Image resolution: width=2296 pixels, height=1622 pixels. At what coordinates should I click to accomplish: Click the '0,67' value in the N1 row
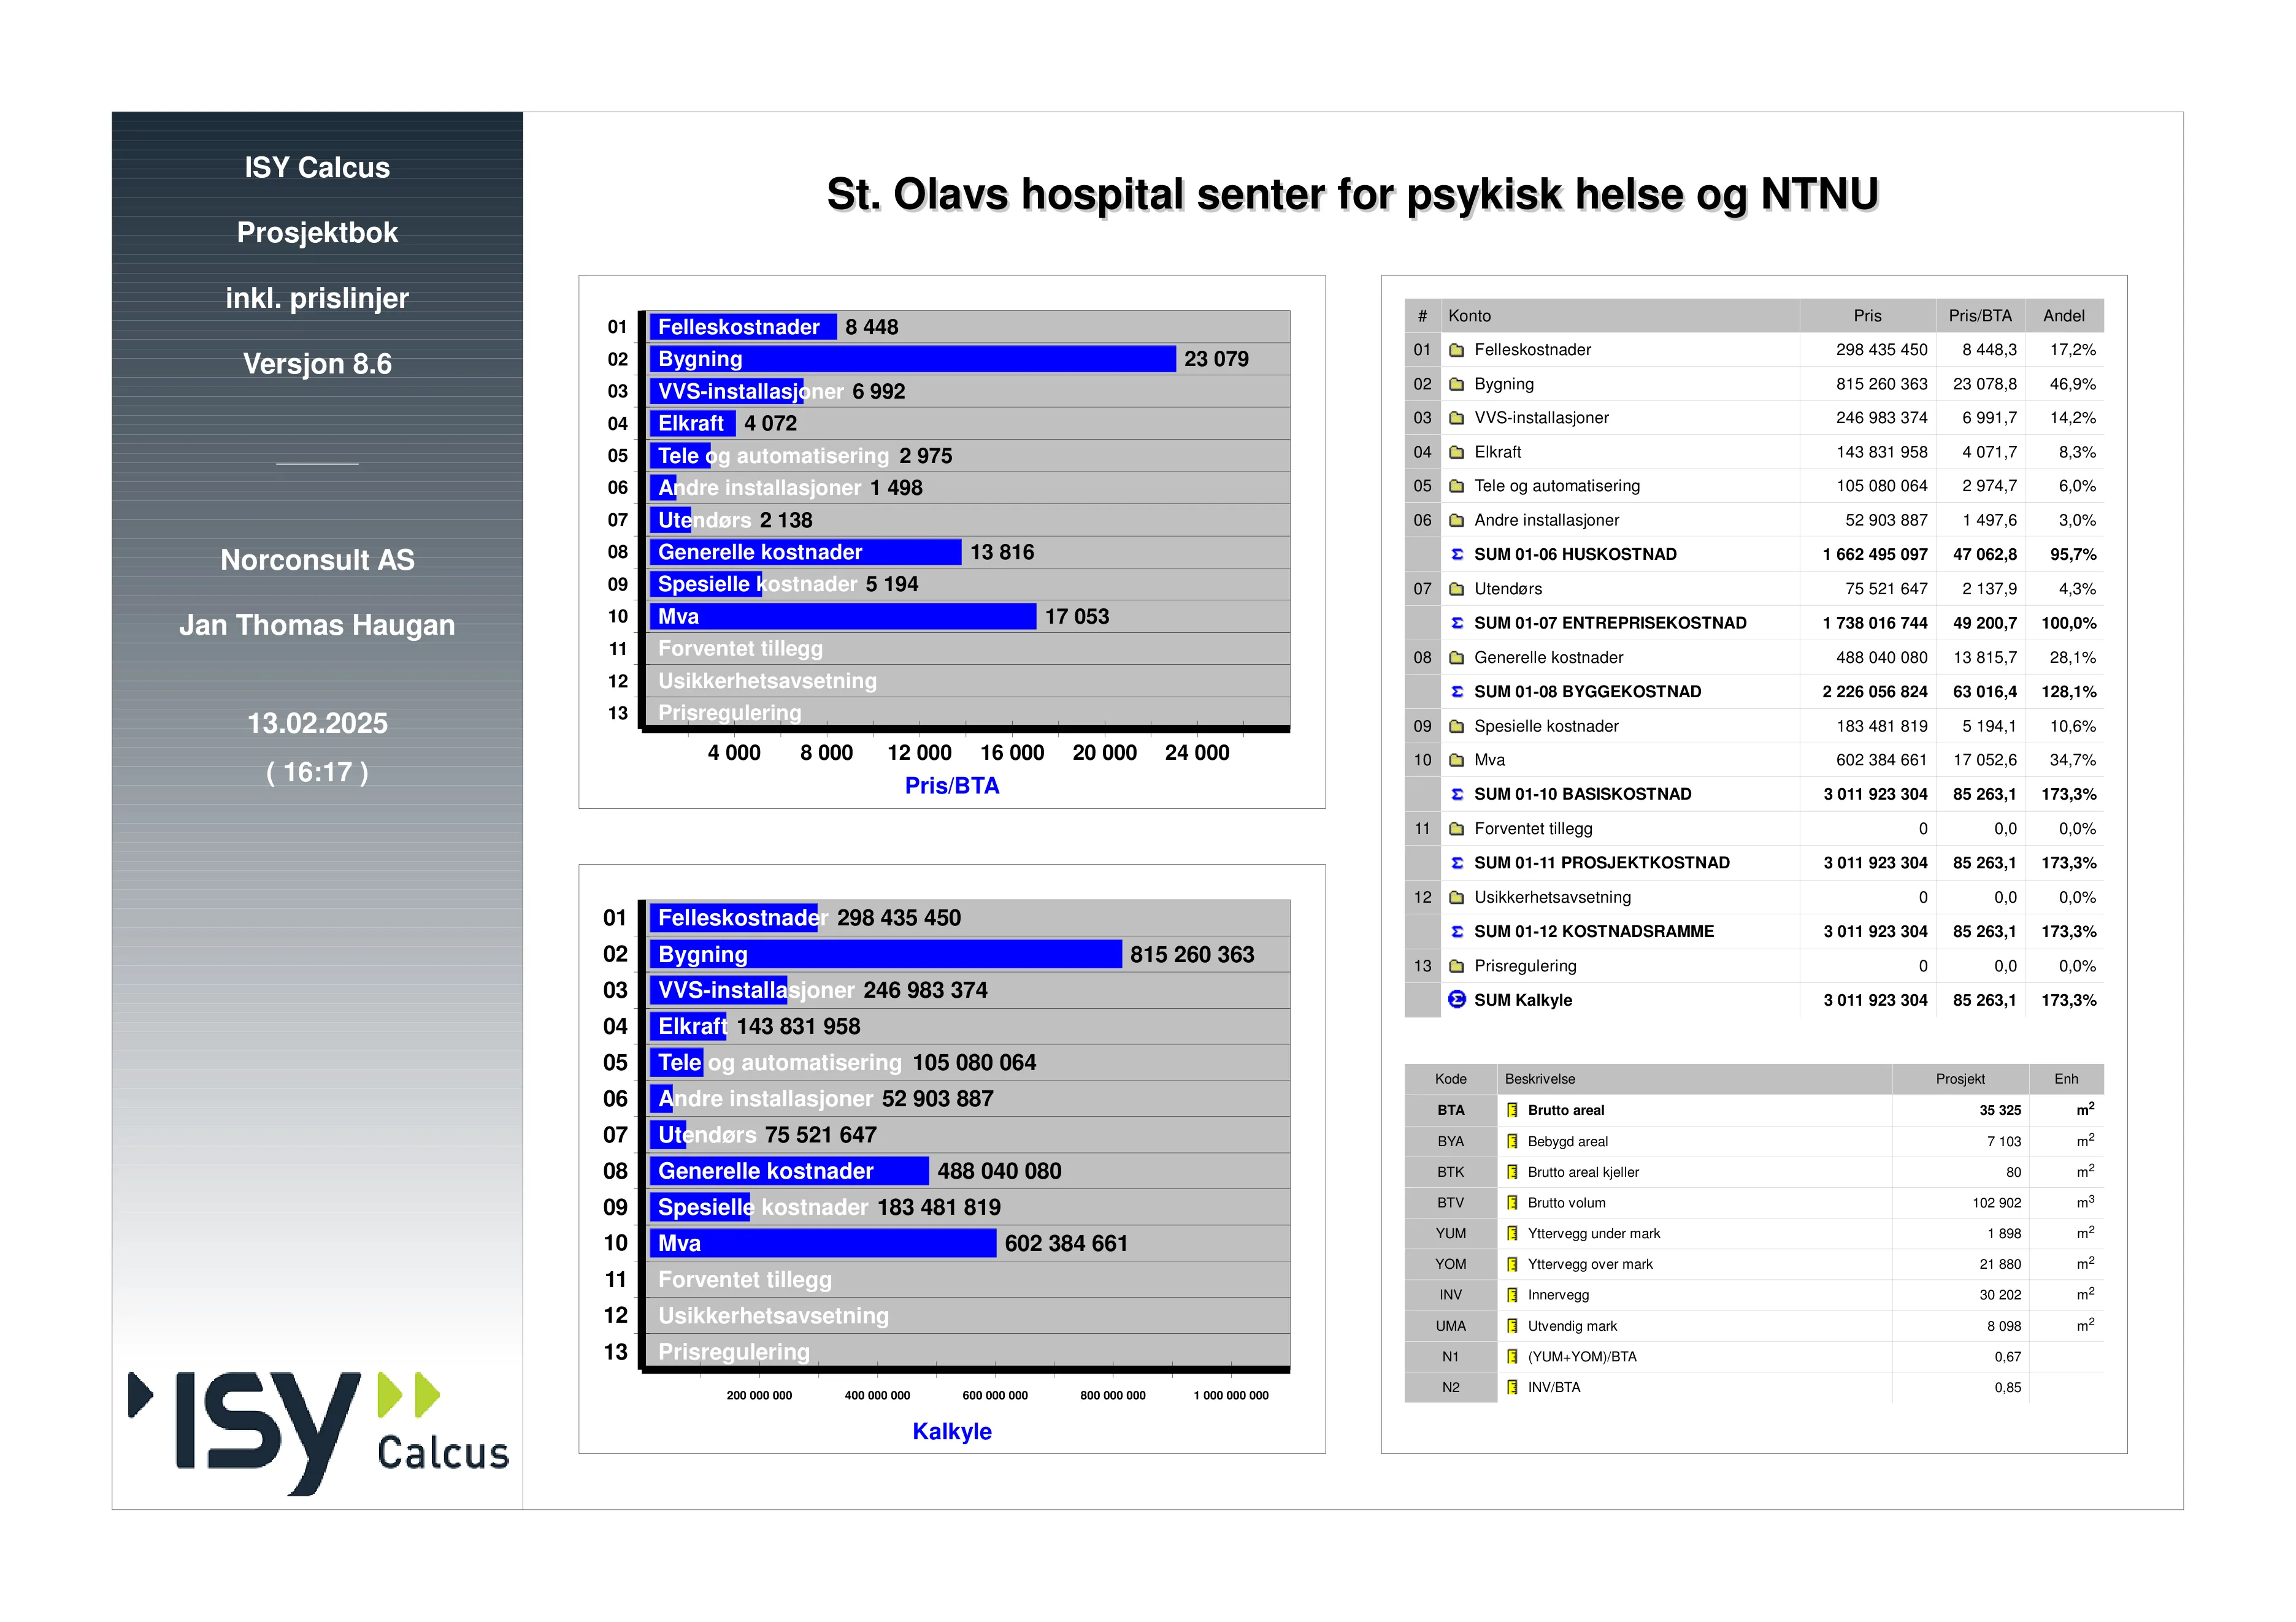coord(2008,1357)
